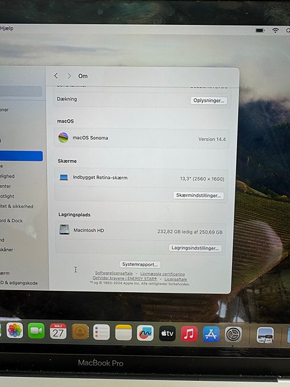Launch the Freeform app from Dock
The width and height of the screenshot is (290, 387).
[145, 333]
